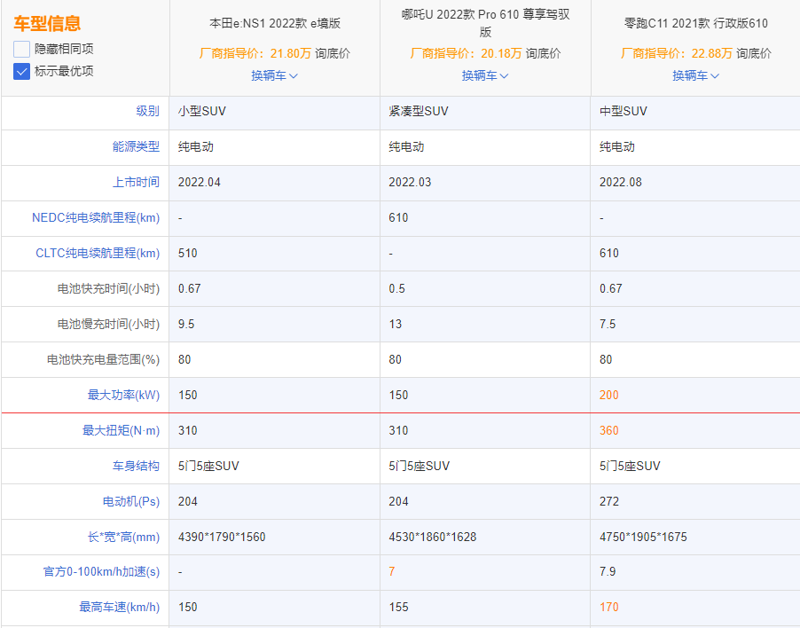
Task: Open the 本田e:NS1 2022款 e境版 title
Action: coord(274,24)
